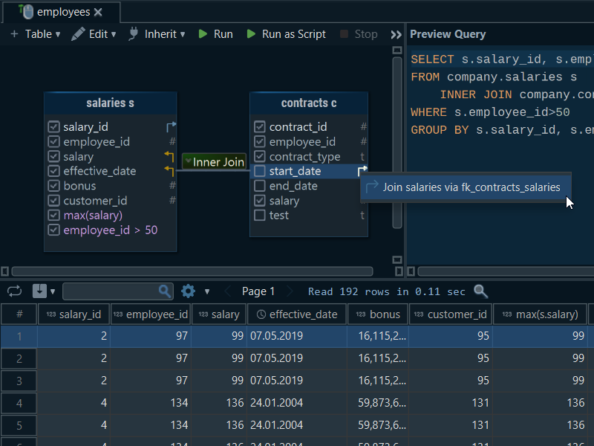
Task: Check the start_date column checkbox
Action: 260,171
